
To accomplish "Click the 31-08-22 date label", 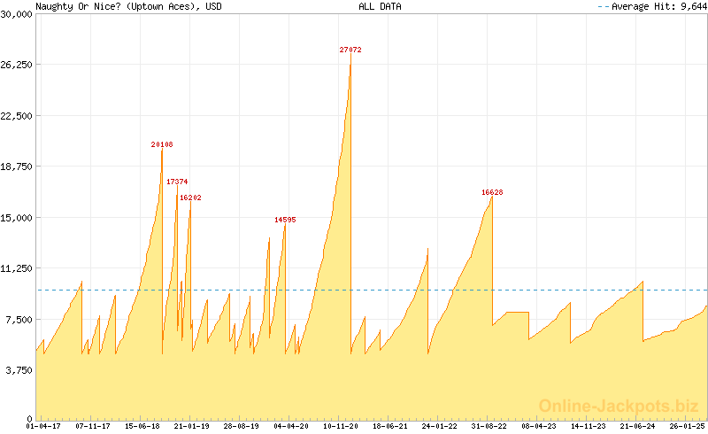I will point(489,426).
